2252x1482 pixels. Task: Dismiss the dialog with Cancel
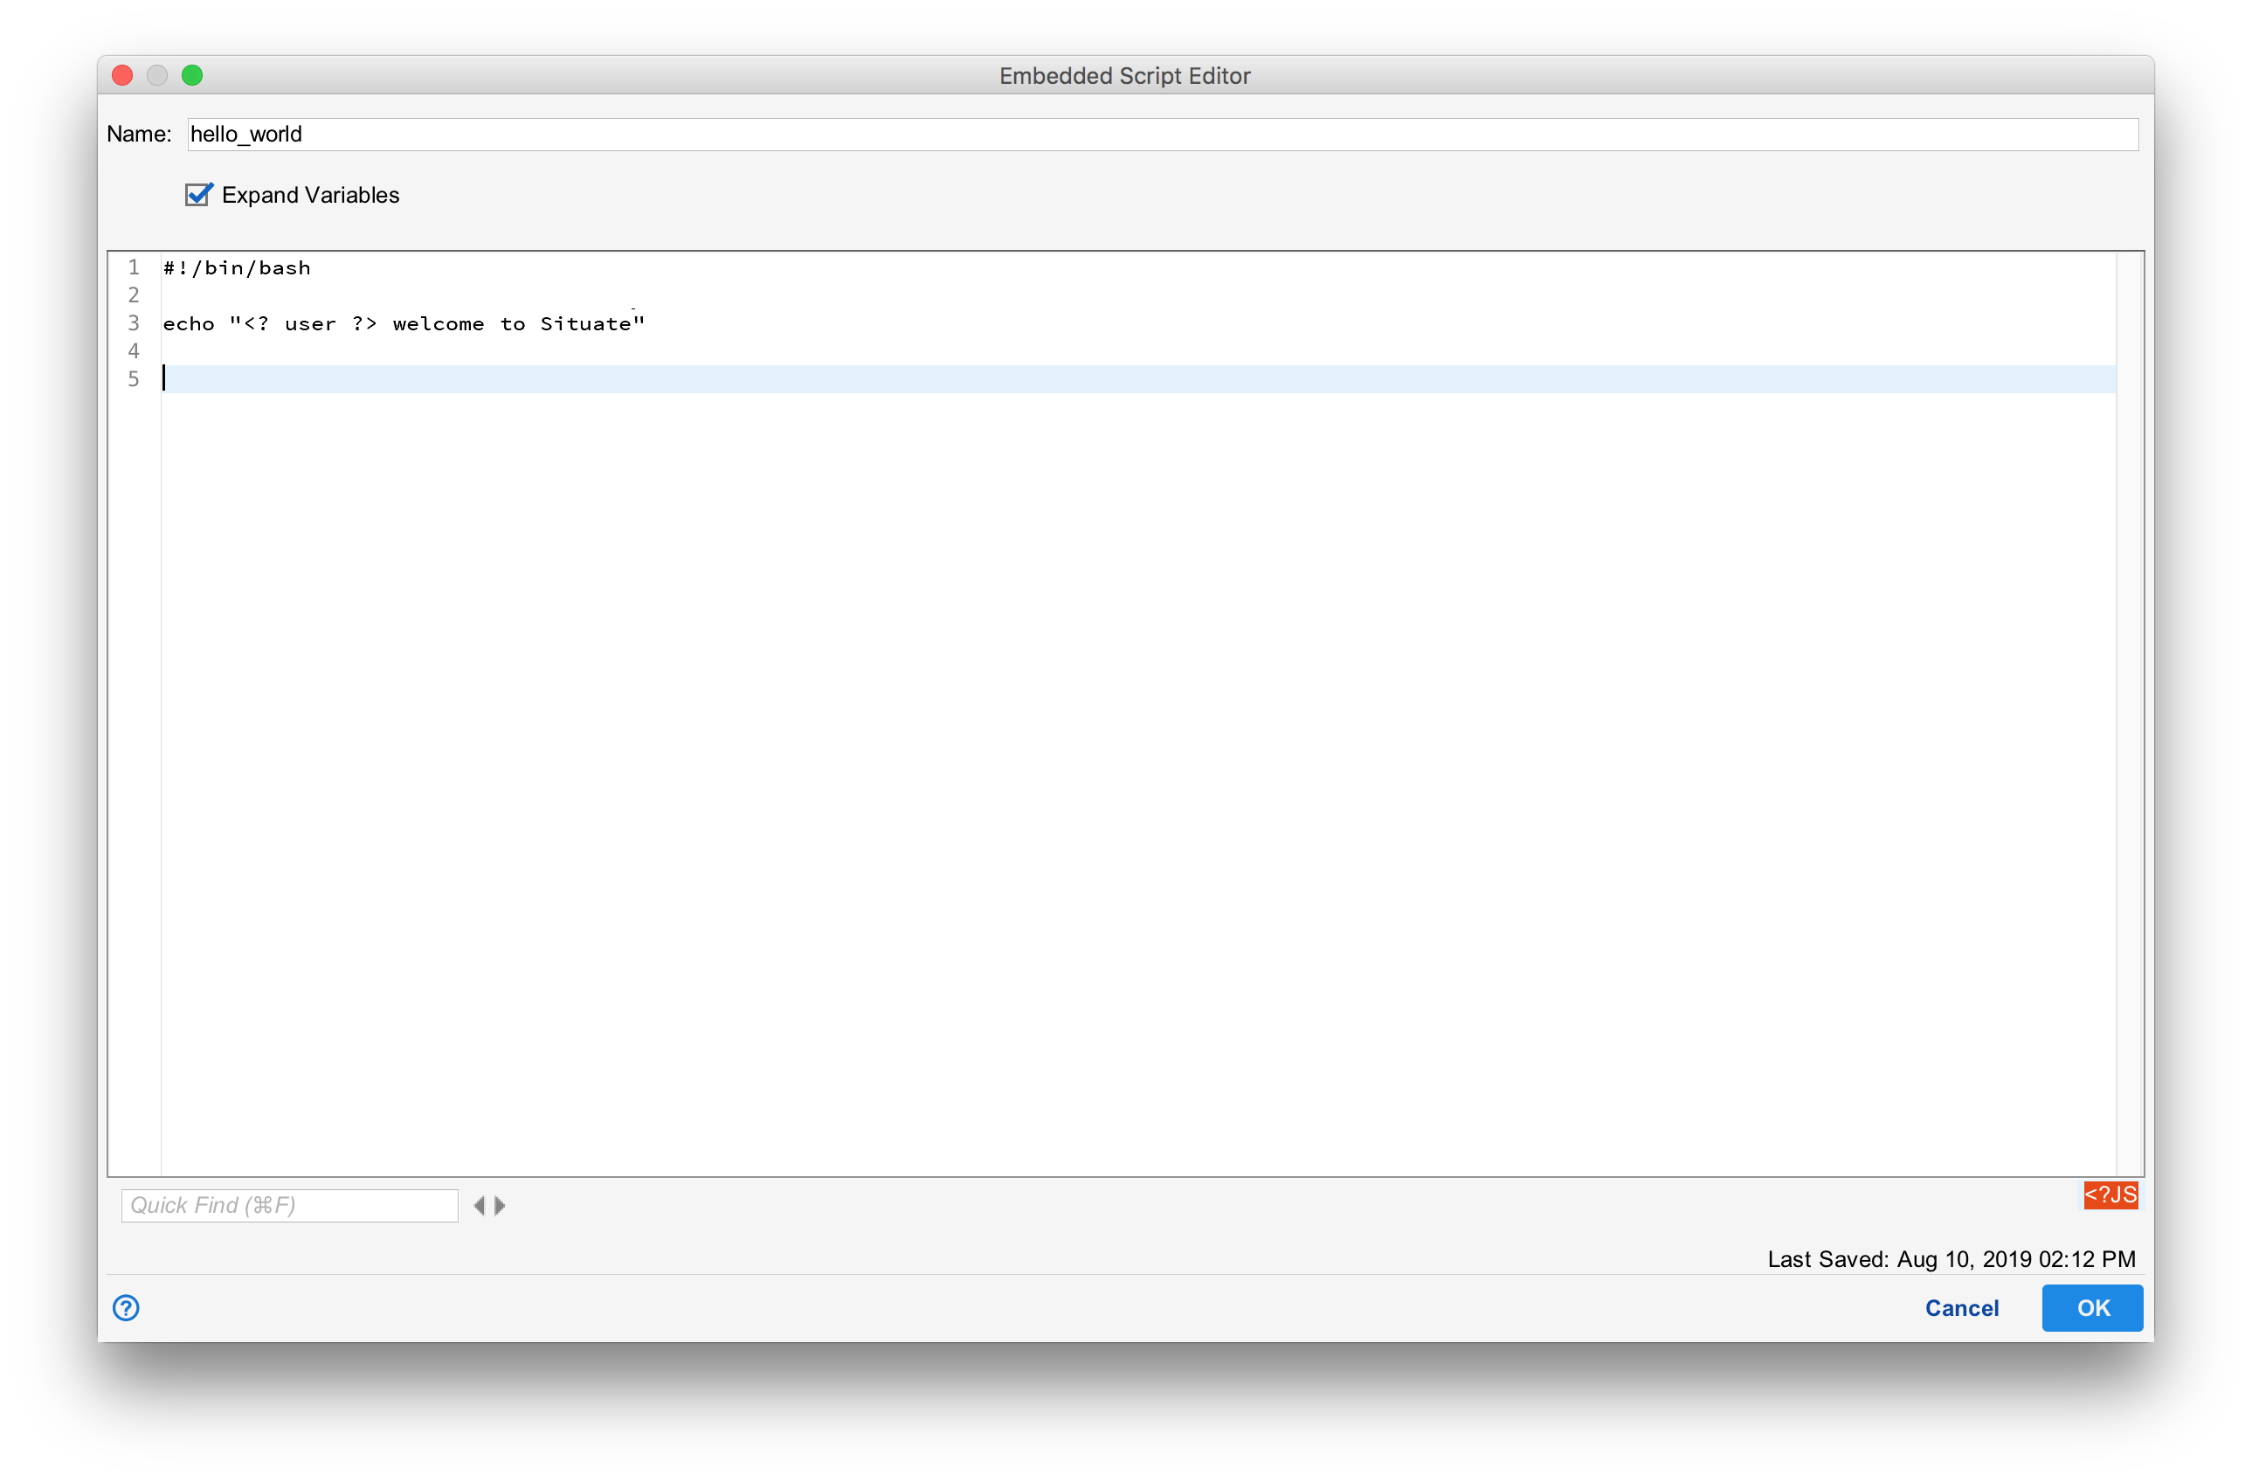coord(1961,1308)
